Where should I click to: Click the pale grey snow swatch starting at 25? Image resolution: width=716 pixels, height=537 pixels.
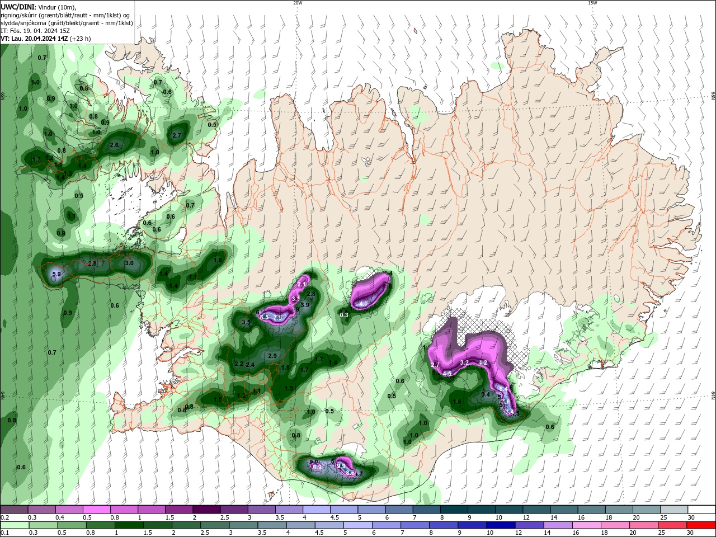(x=675, y=510)
